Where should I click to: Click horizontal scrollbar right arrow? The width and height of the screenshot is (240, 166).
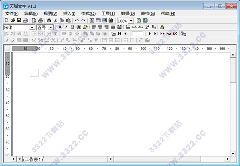tap(228, 159)
